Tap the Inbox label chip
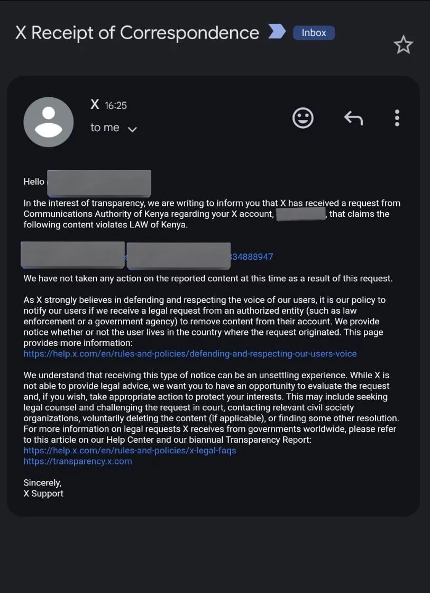 (314, 33)
